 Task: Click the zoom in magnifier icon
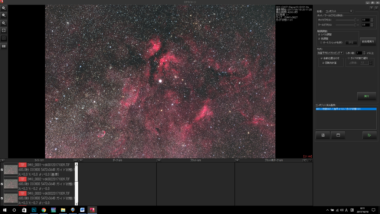tap(4, 8)
